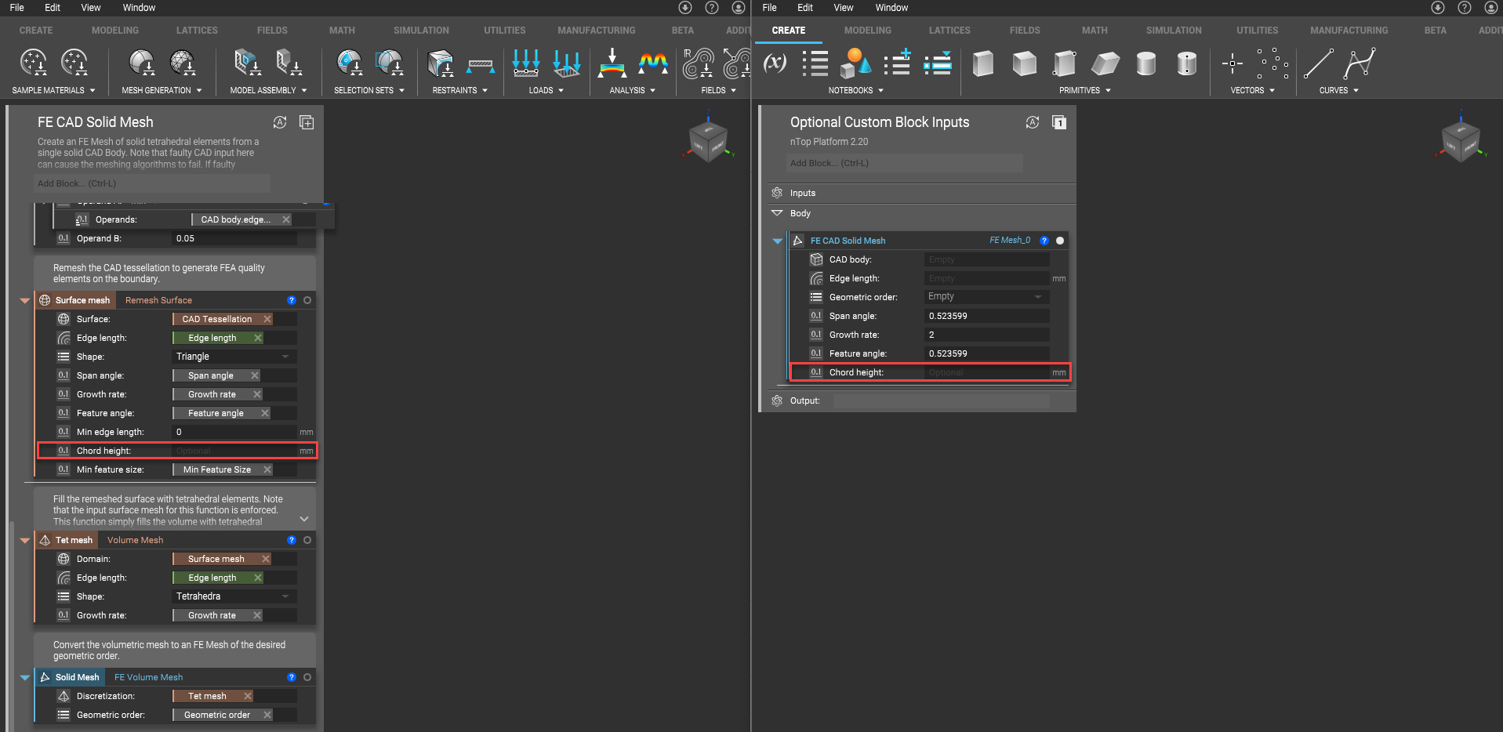Image resolution: width=1503 pixels, height=732 pixels.
Task: Click the straight line Curves icon
Action: (x=1318, y=63)
